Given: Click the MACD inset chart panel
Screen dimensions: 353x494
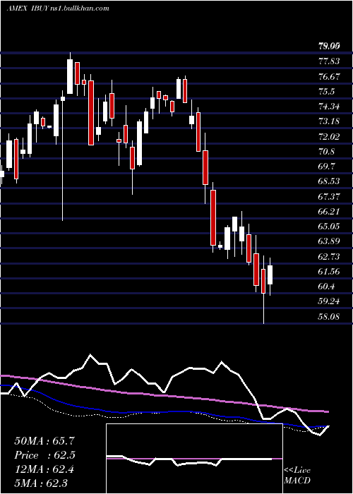Looking at the screenshot, I should 194,459.
